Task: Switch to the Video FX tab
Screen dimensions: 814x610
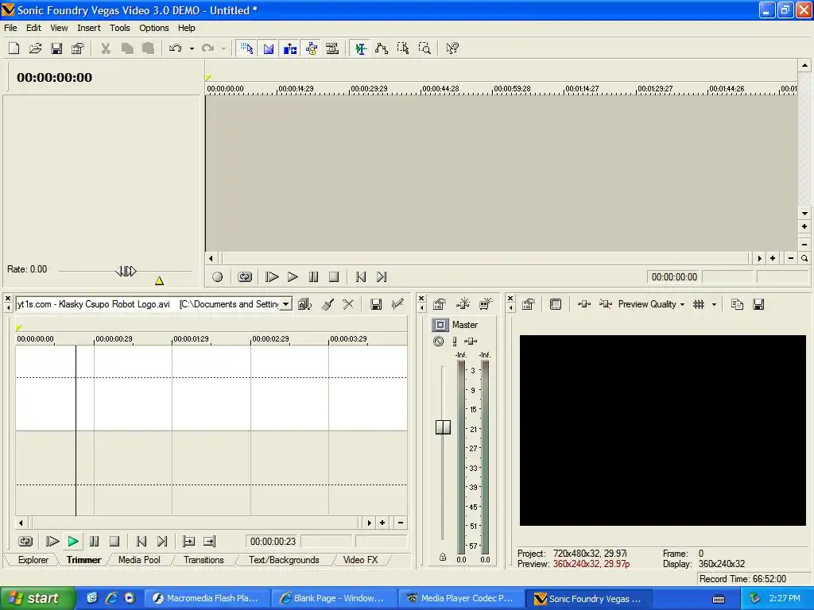Action: pyautogui.click(x=360, y=560)
